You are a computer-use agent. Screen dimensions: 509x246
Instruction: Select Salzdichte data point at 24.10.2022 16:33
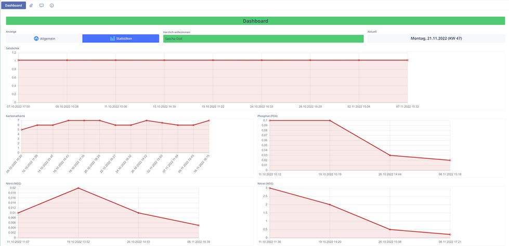[x=262, y=60]
